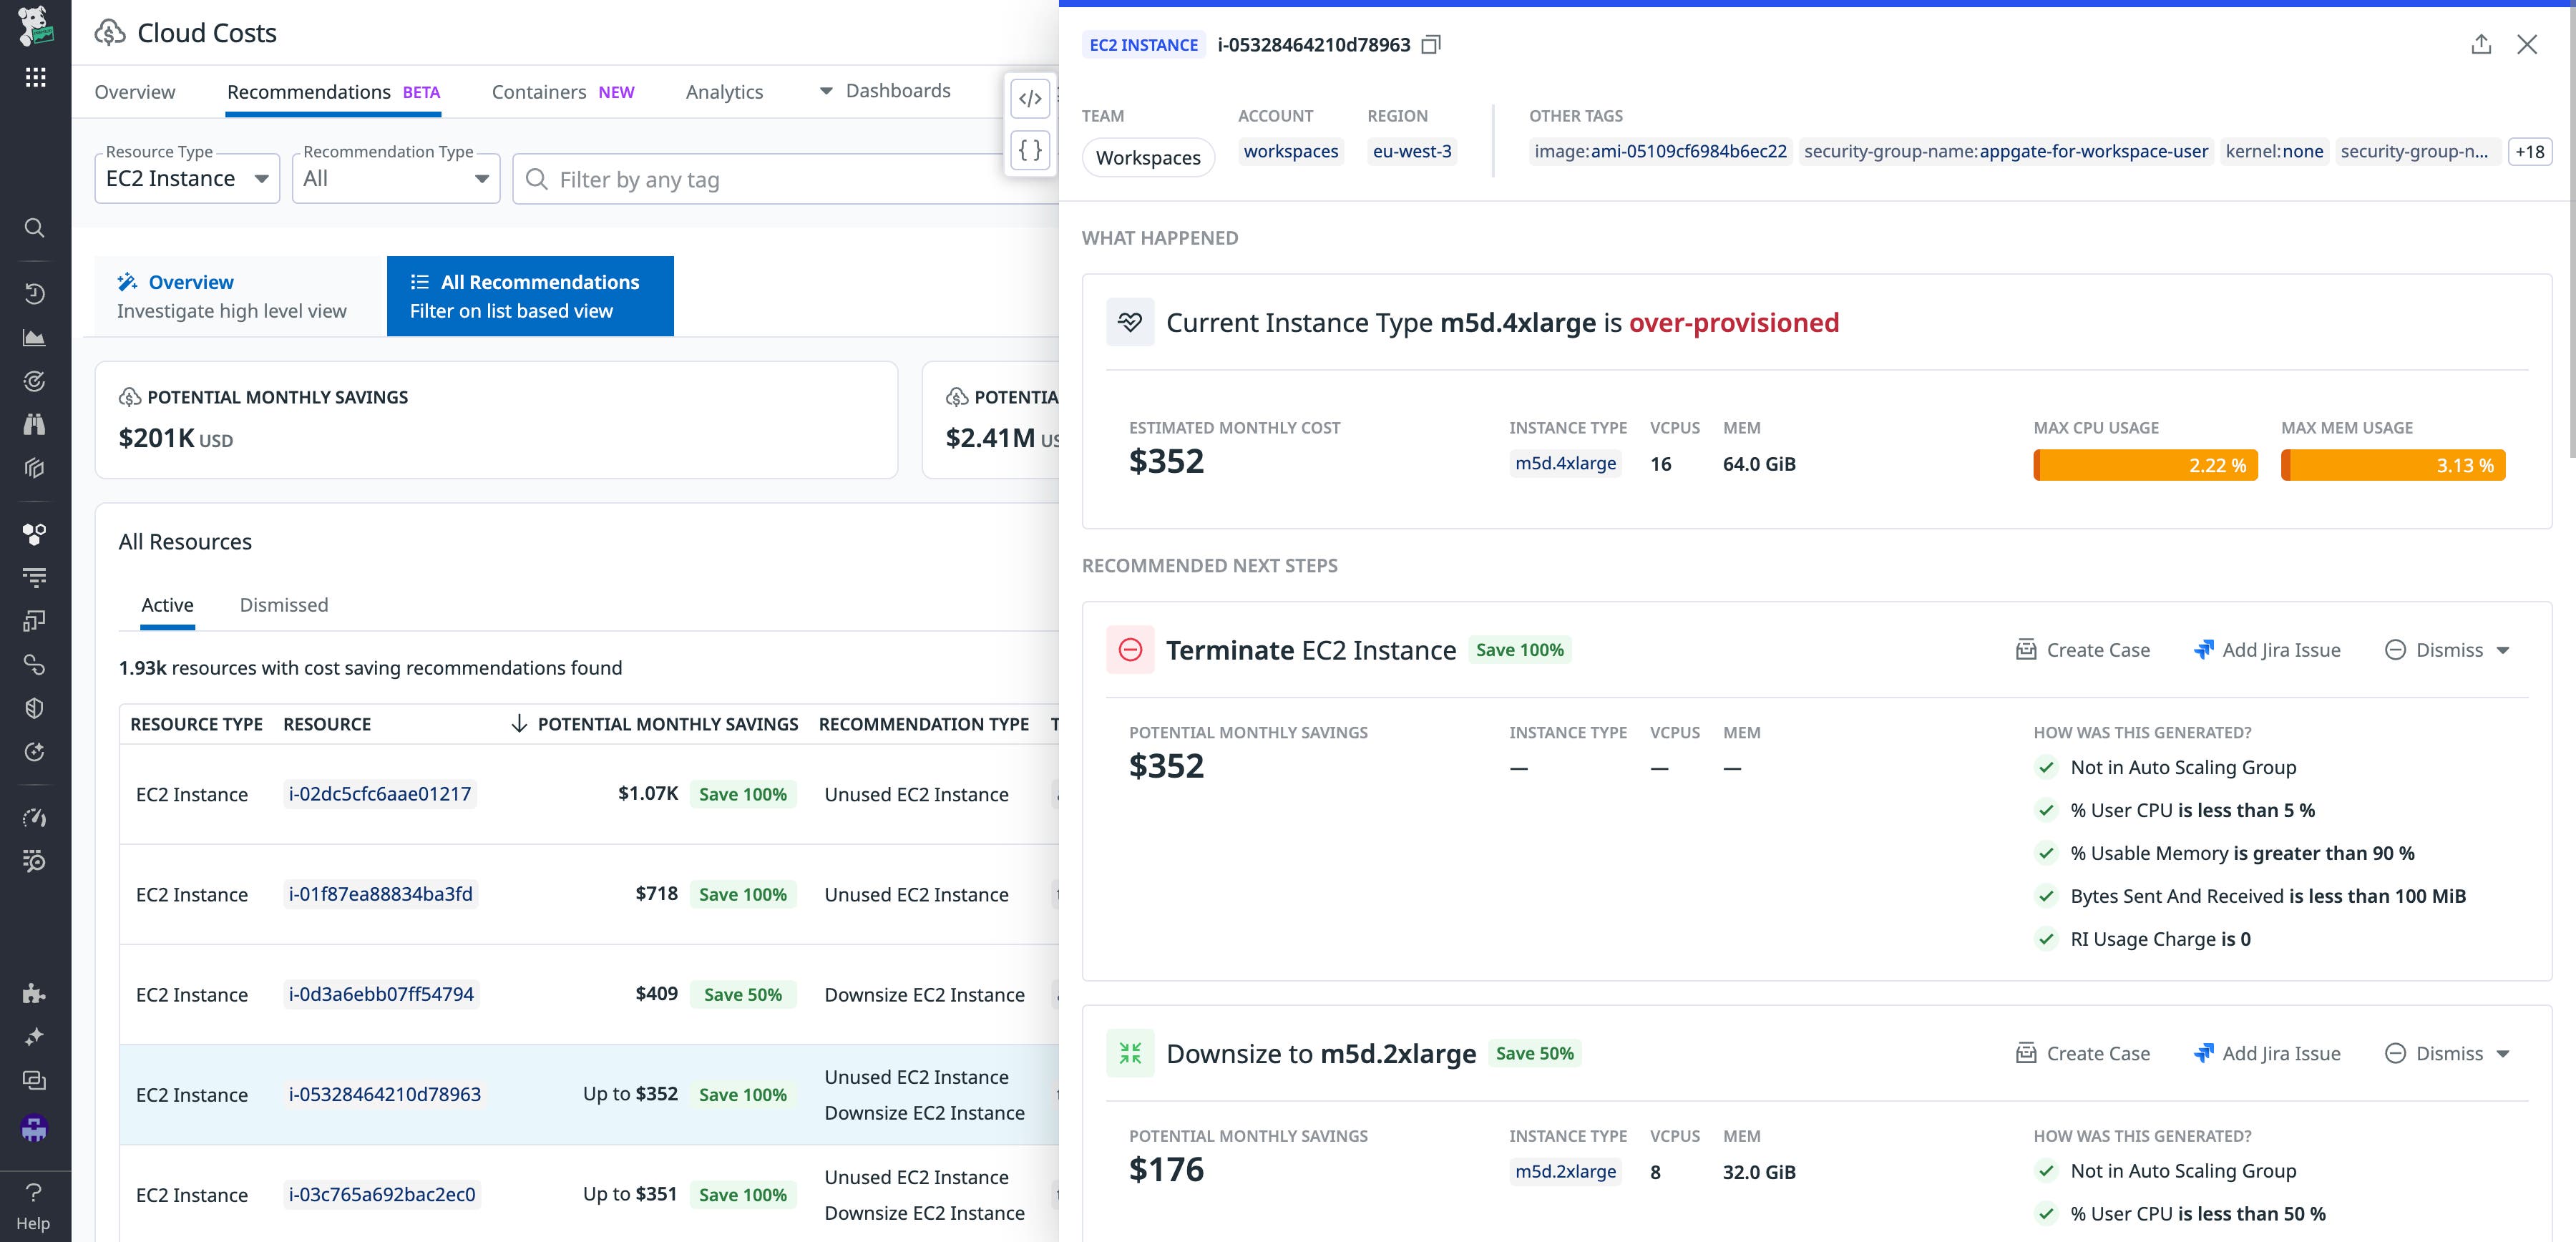Click the {} JSON braces icon
The width and height of the screenshot is (2576, 1242).
1029,151
